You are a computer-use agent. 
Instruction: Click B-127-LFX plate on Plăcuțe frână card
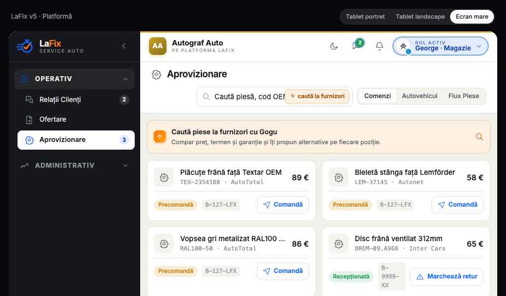click(221, 205)
